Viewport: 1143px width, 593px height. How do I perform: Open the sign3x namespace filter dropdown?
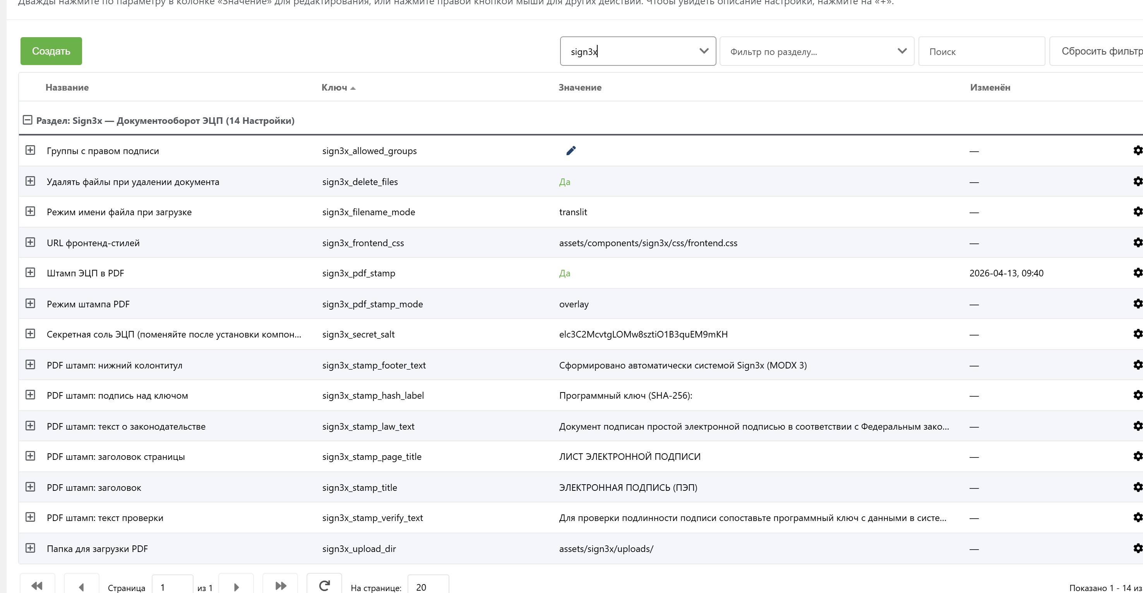click(x=704, y=51)
